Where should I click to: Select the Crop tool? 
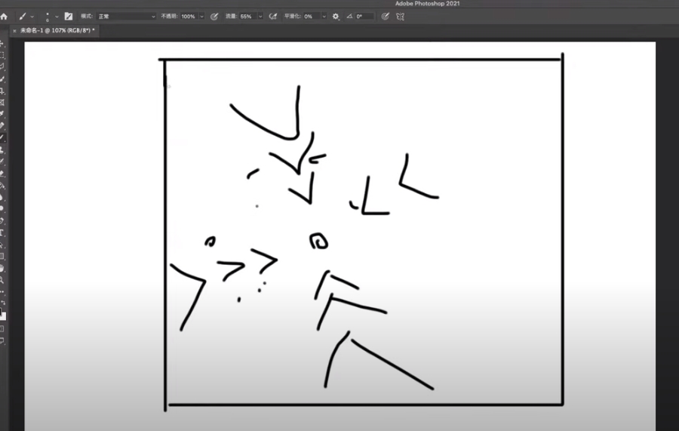(x=2, y=91)
